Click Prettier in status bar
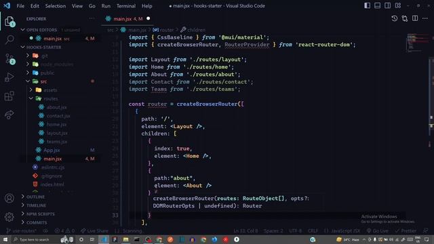The height and width of the screenshot is (244, 434). 406,230
